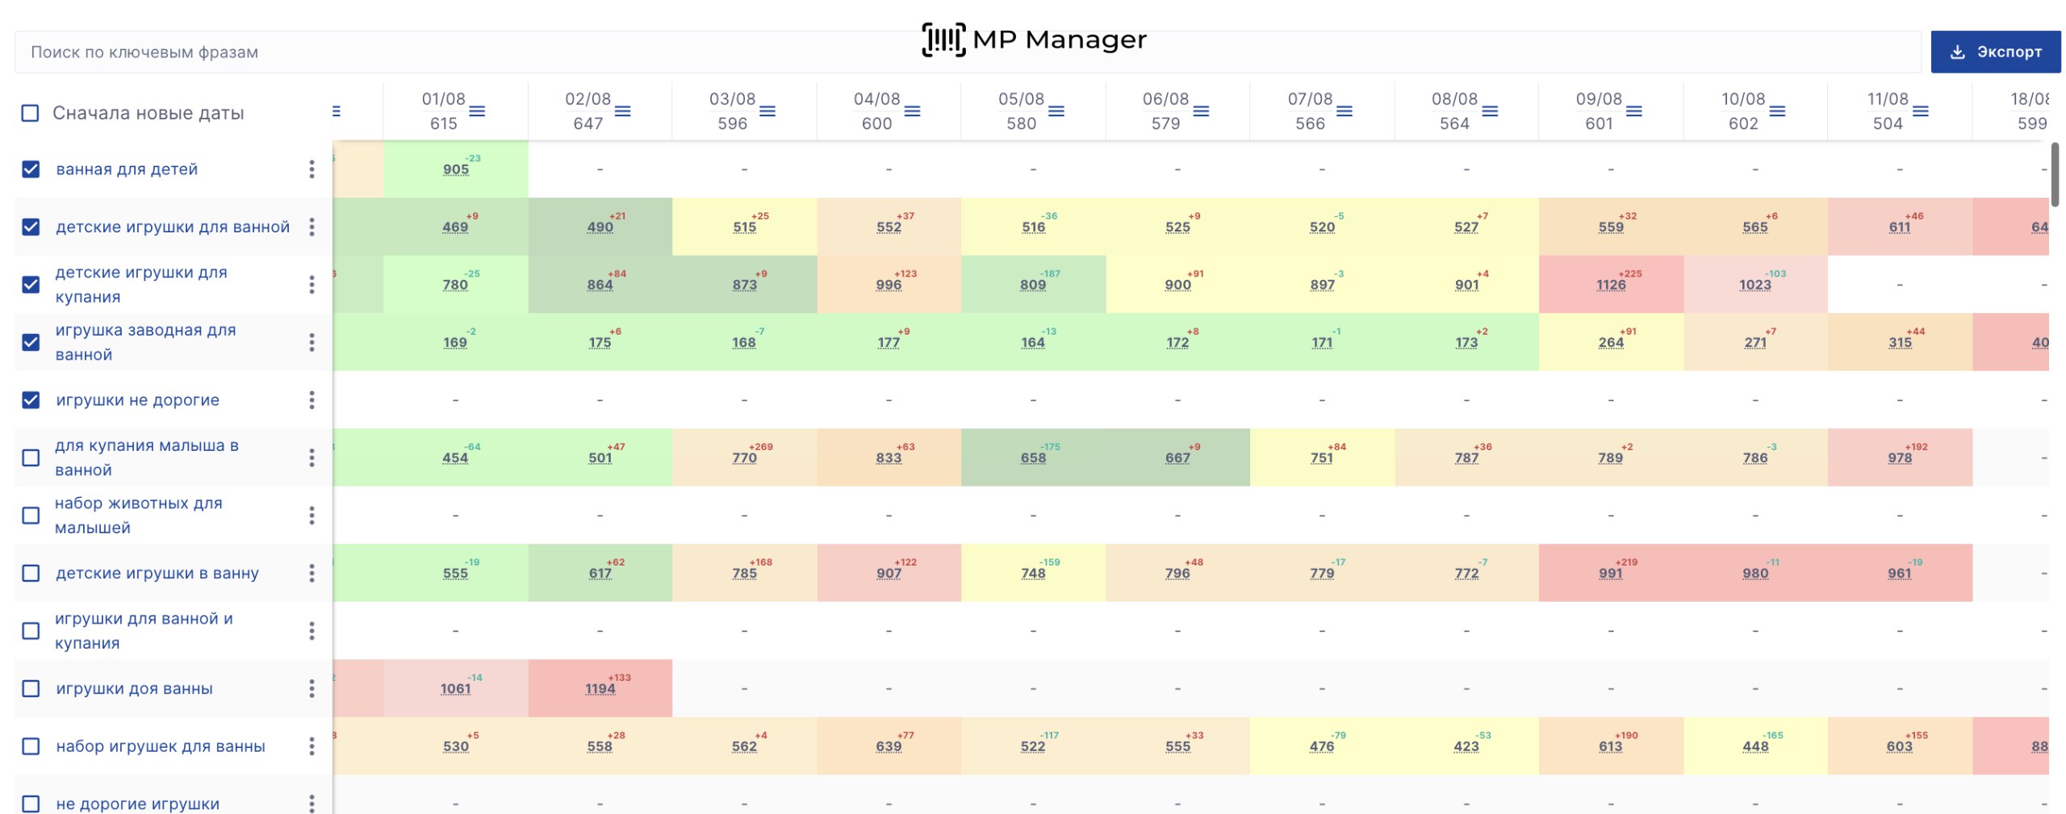Expand the 11/08 date column menu
Screen dimensions: 2066x814
tap(1920, 111)
